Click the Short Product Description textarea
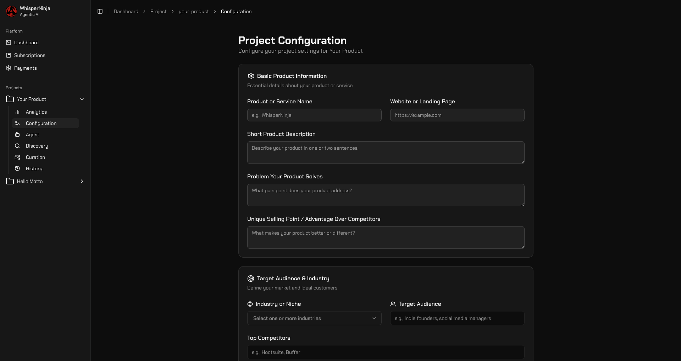 (x=386, y=153)
